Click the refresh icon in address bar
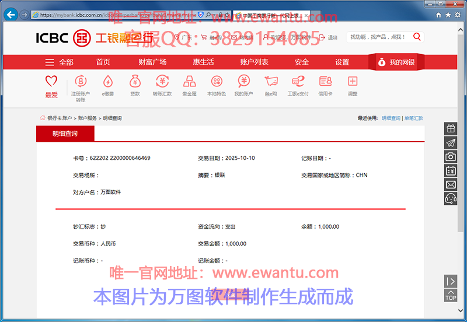Image resolution: width=467 pixels, height=322 pixels. pyautogui.click(x=227, y=14)
